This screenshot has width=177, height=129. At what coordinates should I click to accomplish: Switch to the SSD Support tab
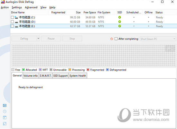point(61,76)
